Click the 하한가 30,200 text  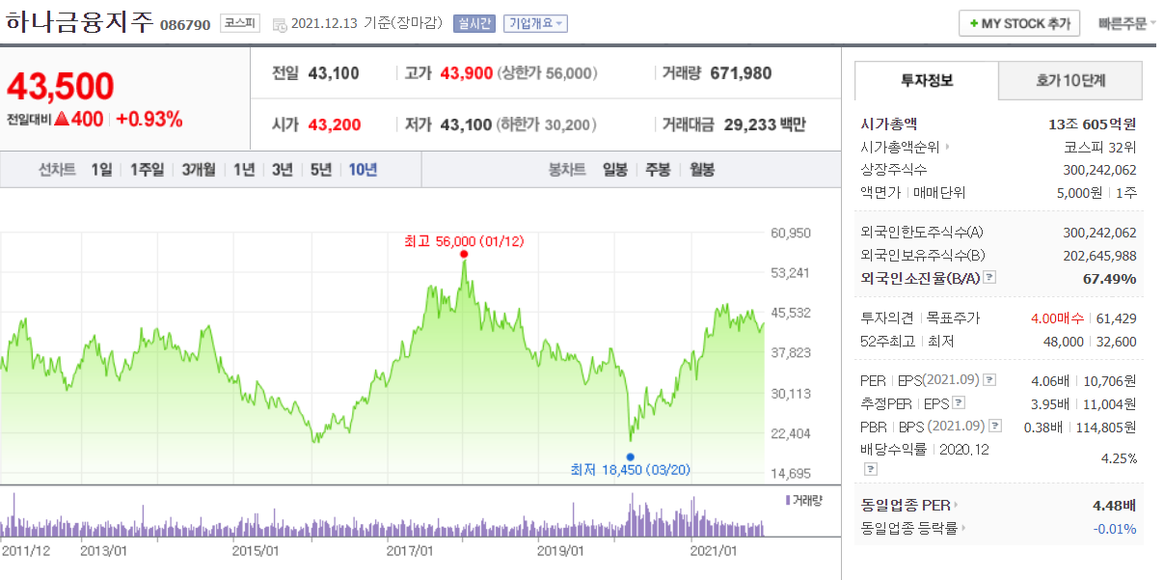pyautogui.click(x=547, y=124)
